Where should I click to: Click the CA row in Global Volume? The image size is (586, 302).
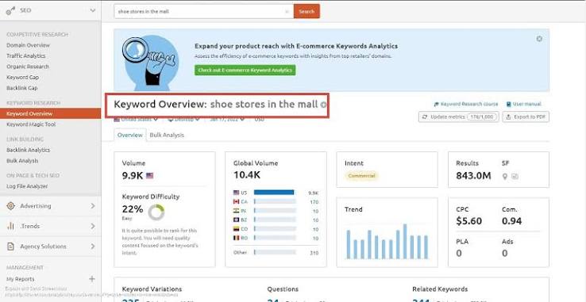click(276, 201)
